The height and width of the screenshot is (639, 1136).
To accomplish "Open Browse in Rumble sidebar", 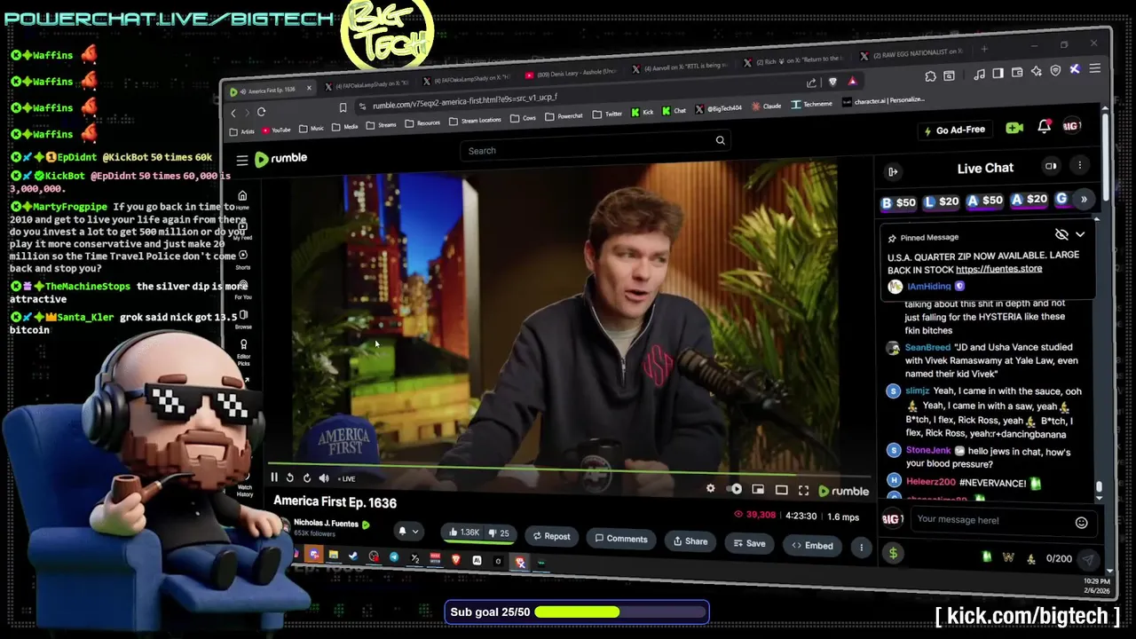I will pyautogui.click(x=243, y=319).
